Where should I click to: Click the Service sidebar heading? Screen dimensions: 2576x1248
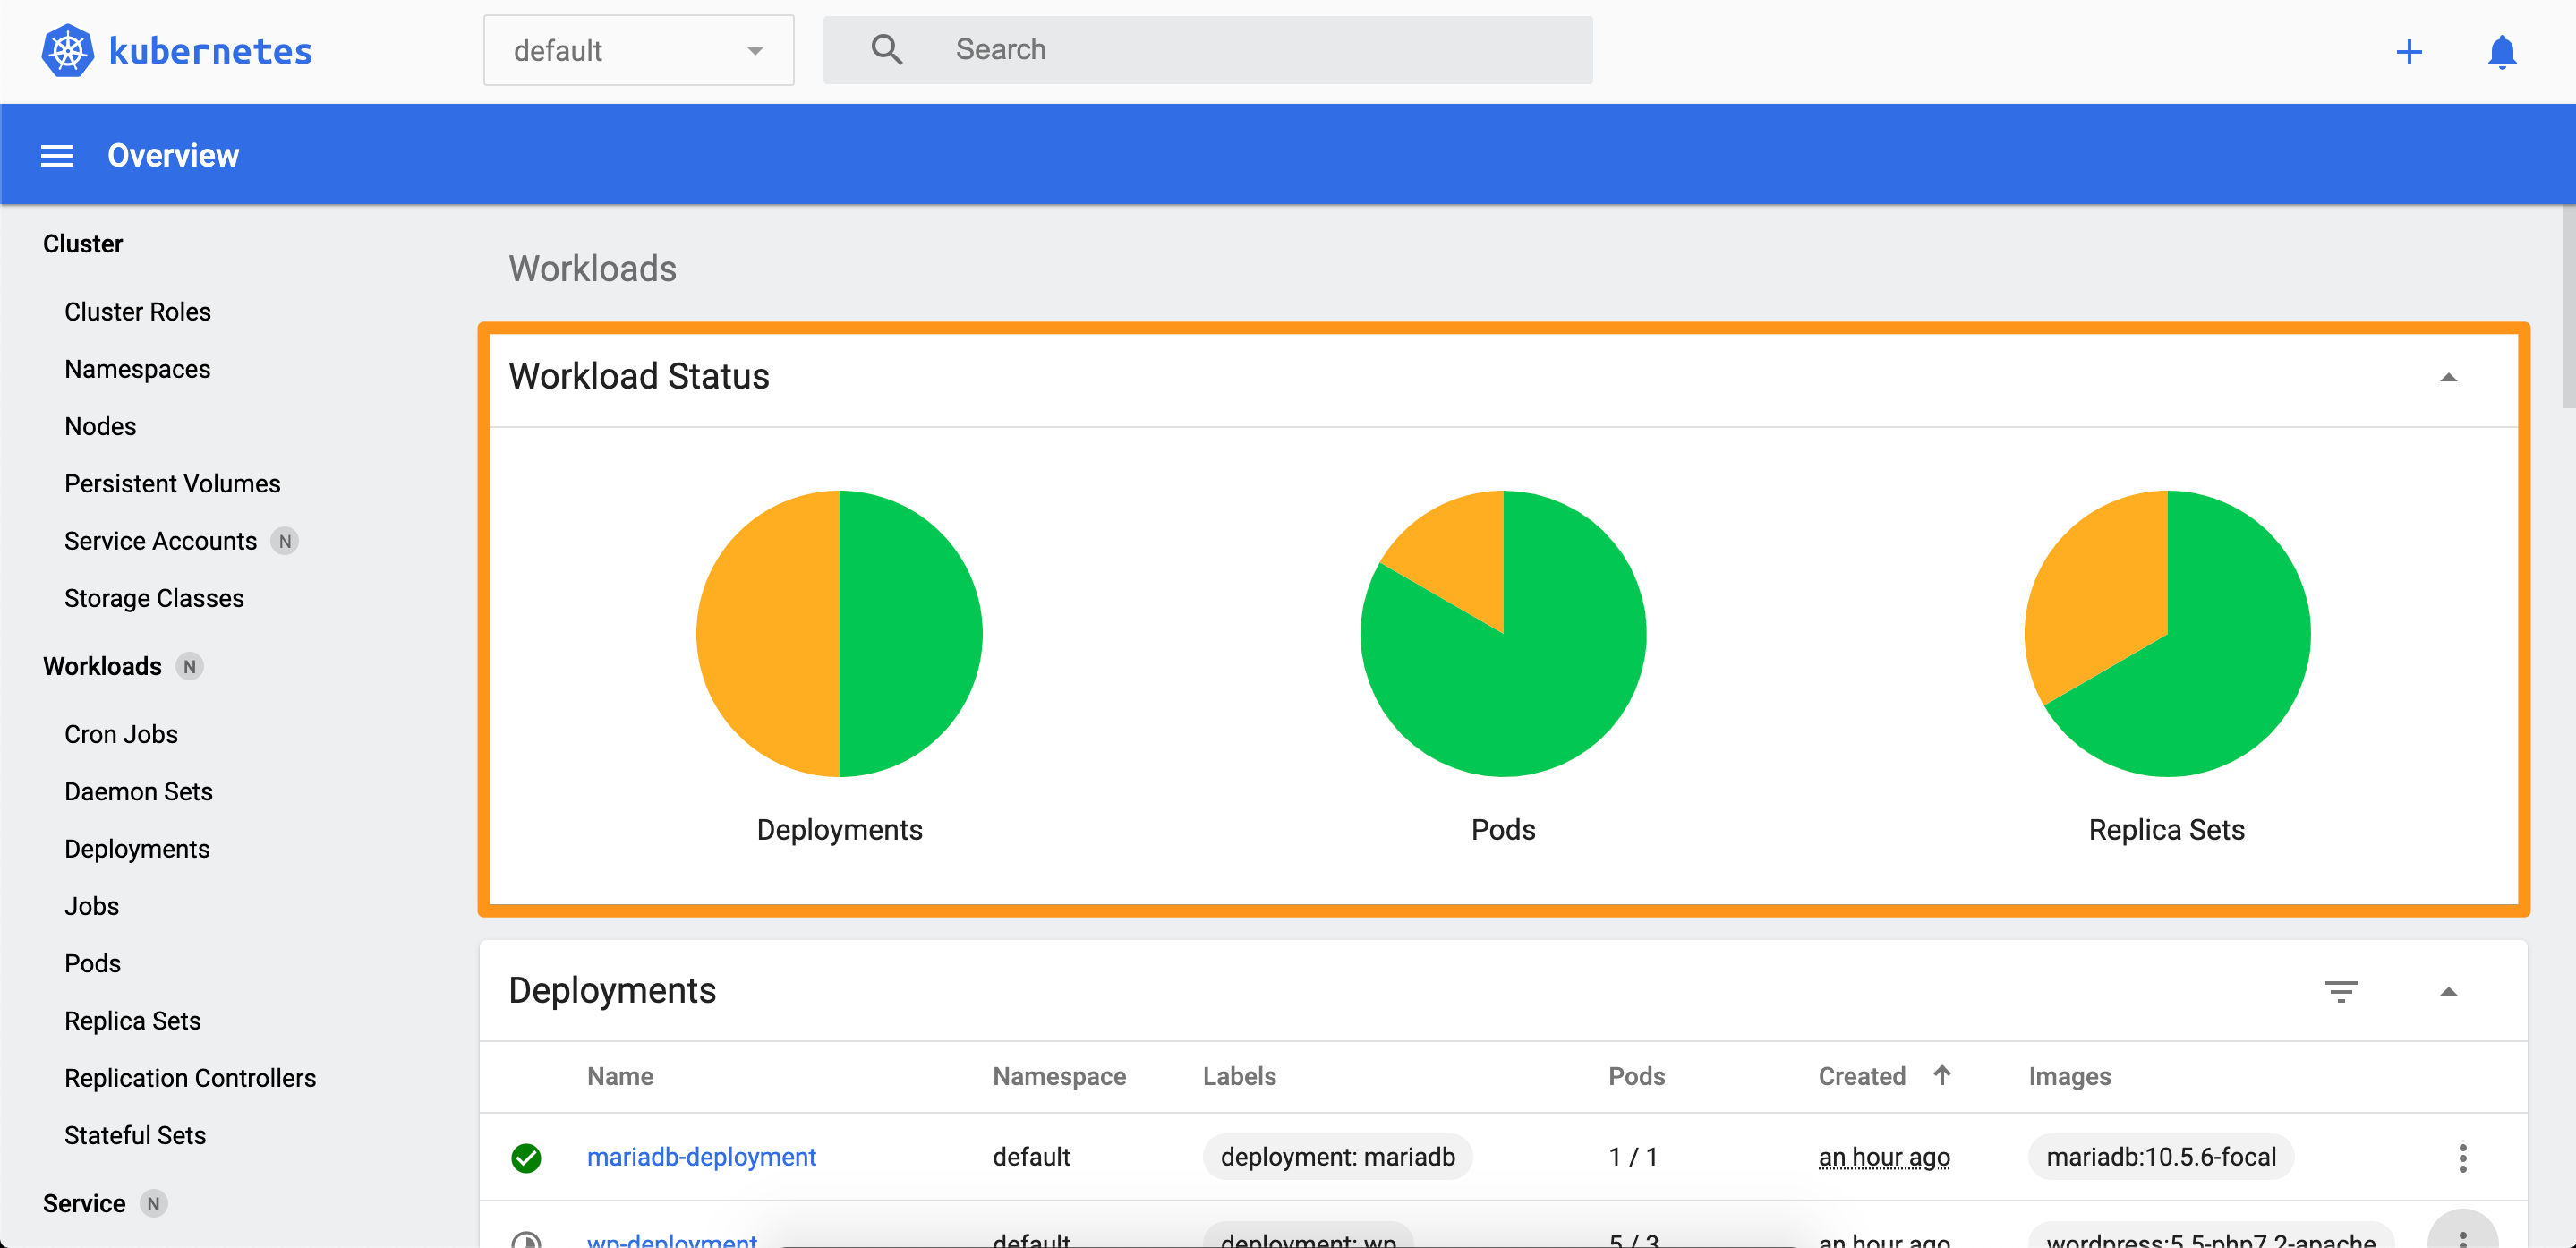84,1203
